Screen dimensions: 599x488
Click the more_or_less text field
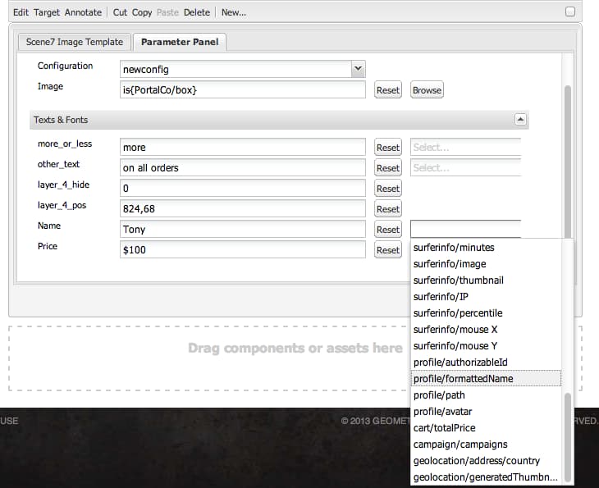pyautogui.click(x=243, y=147)
